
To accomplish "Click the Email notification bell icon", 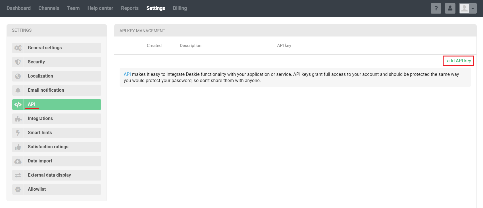I will tap(18, 90).
